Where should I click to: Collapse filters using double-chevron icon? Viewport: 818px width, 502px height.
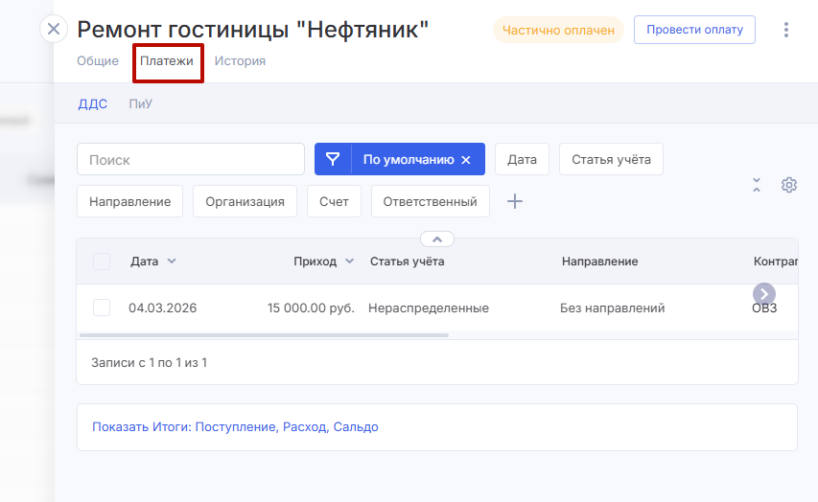(757, 185)
